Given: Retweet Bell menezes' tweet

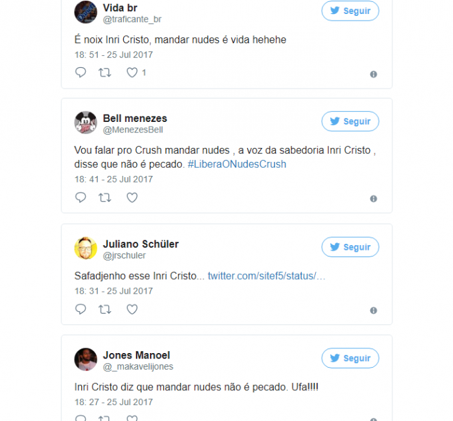Looking at the screenshot, I should click(x=105, y=197).
